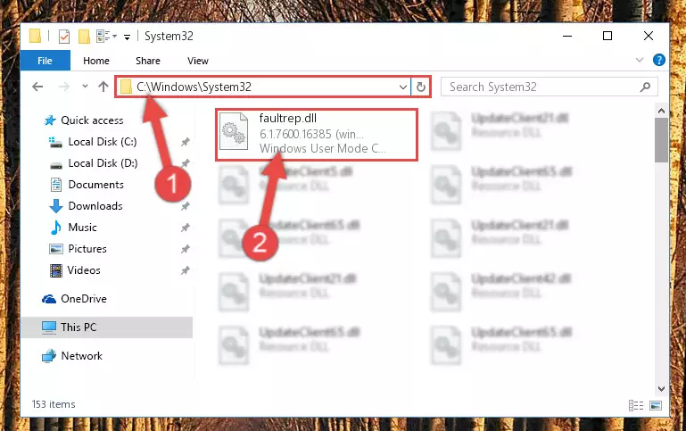Open the View ribbon tab
Image resolution: width=686 pixels, height=431 pixels.
[198, 61]
